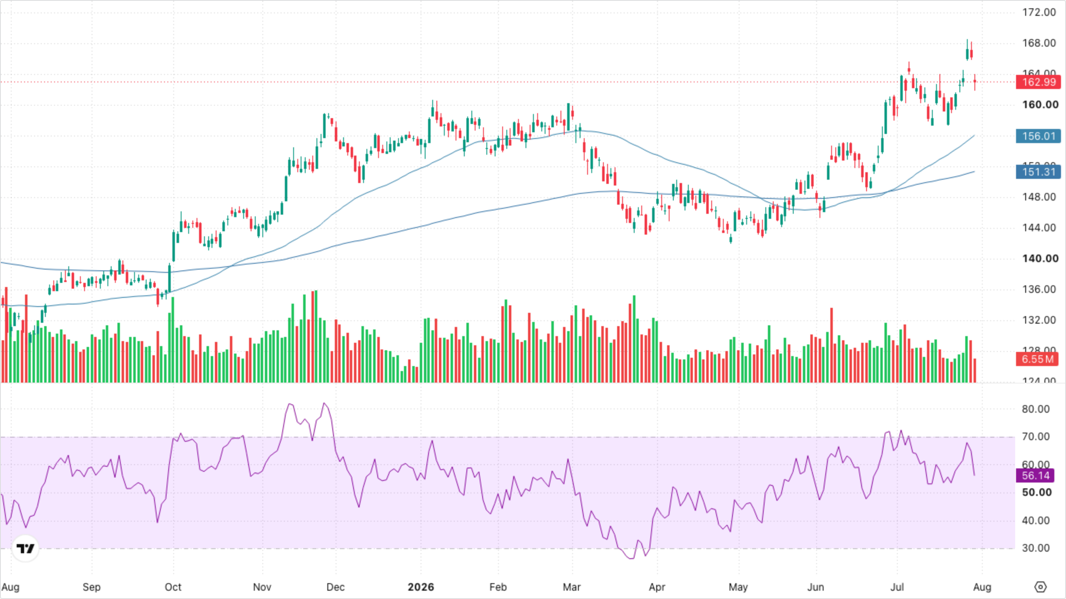Click the Jul label on time axis

(897, 587)
